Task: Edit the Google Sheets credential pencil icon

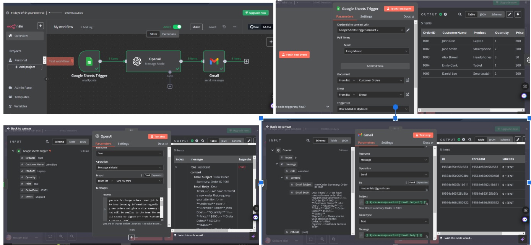Action: pos(408,30)
